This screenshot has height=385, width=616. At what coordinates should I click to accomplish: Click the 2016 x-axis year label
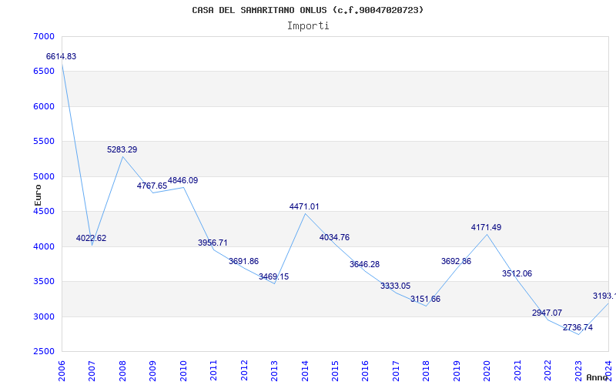365,370
